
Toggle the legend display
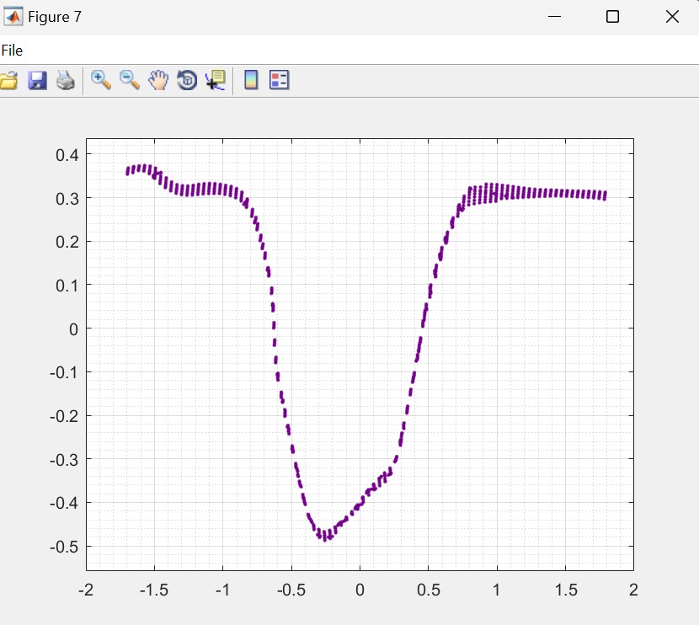point(279,80)
